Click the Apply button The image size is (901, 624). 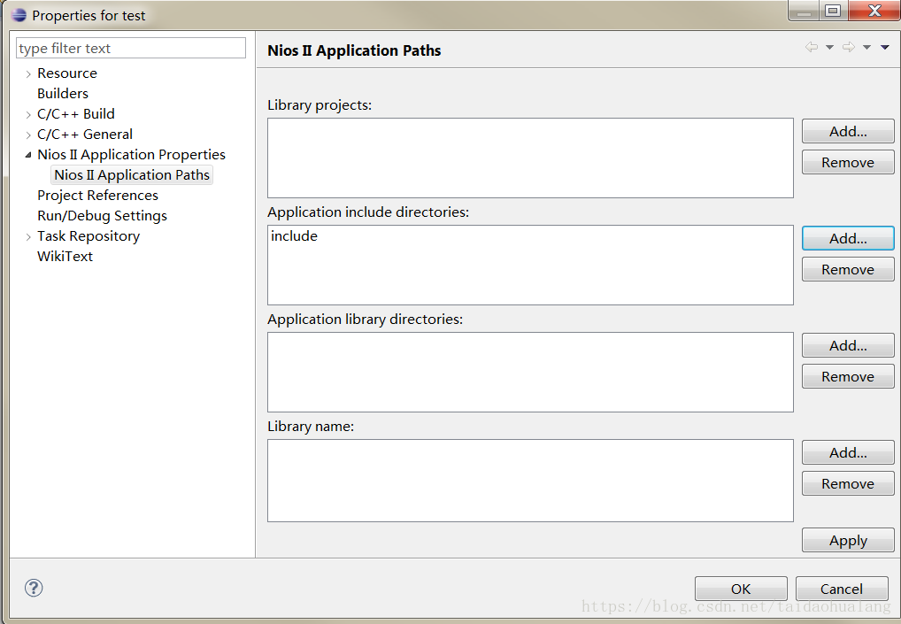[x=848, y=541]
